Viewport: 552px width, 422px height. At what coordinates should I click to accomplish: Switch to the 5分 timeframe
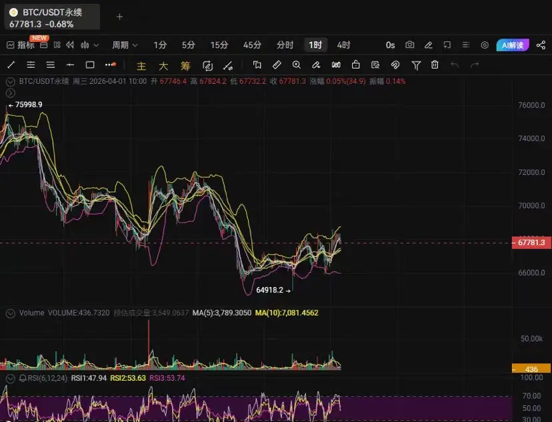189,45
